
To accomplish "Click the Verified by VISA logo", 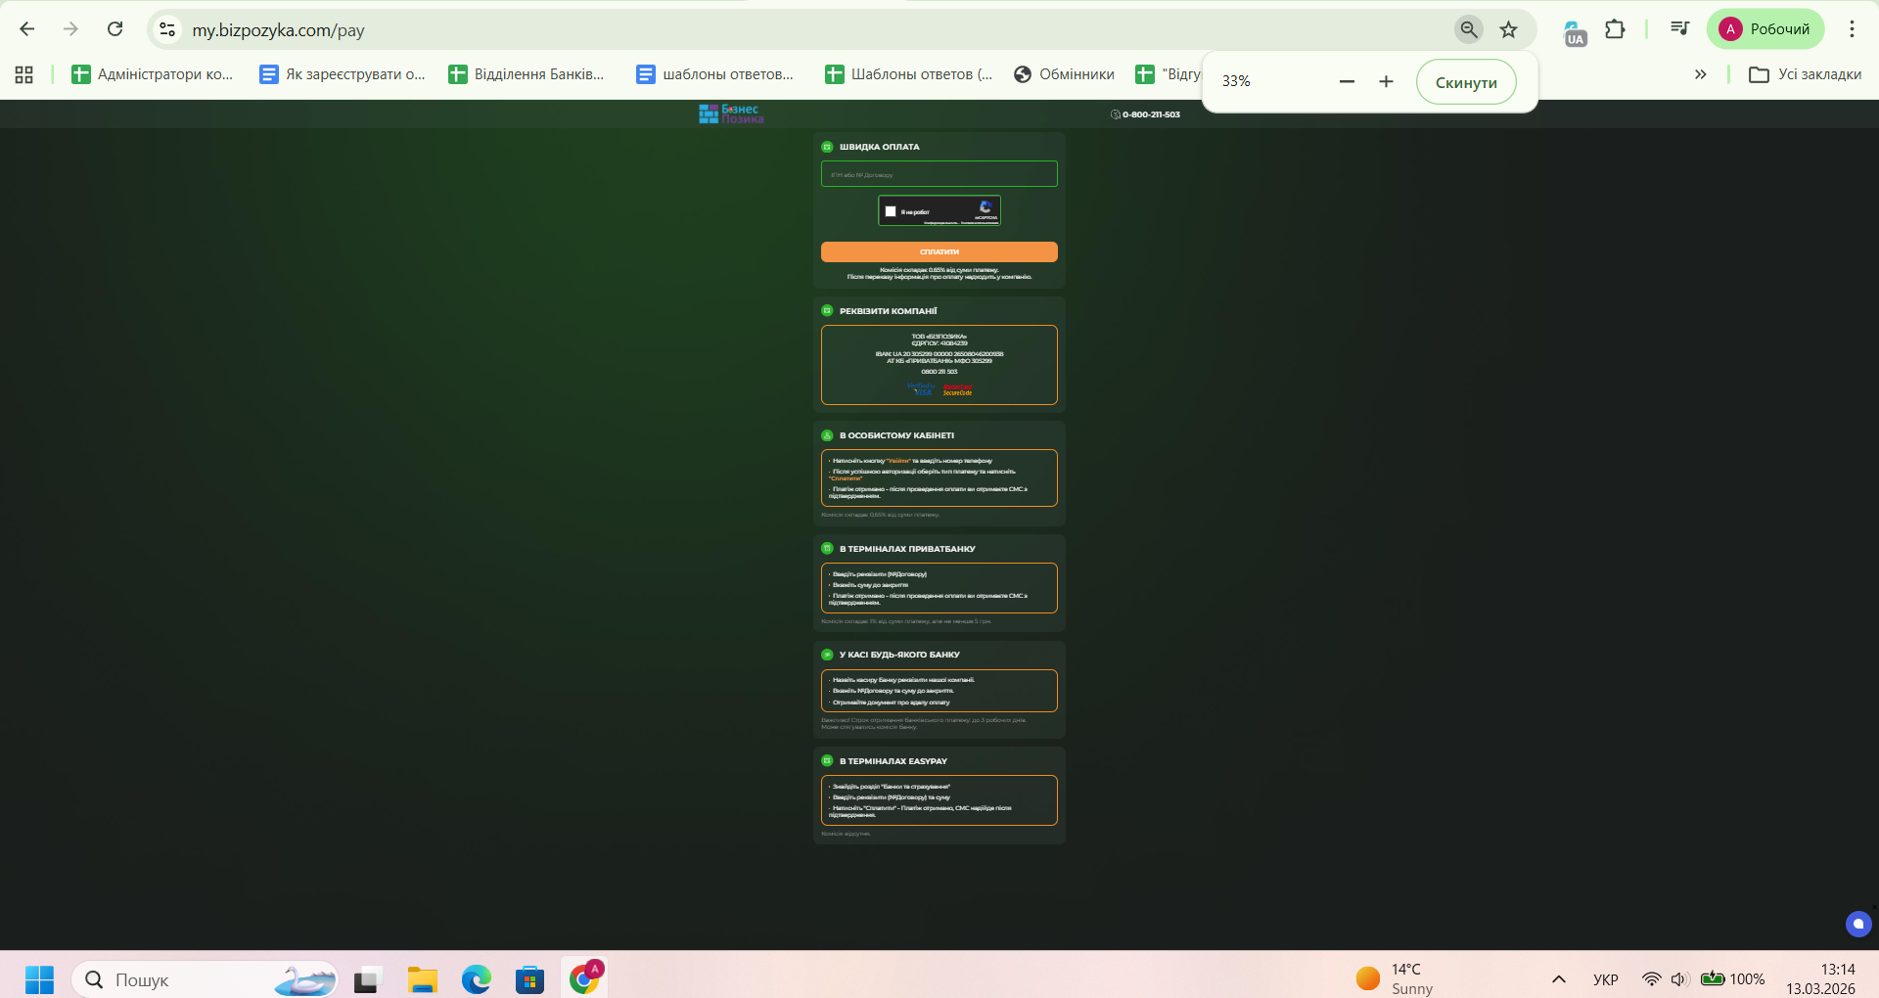I will point(920,389).
